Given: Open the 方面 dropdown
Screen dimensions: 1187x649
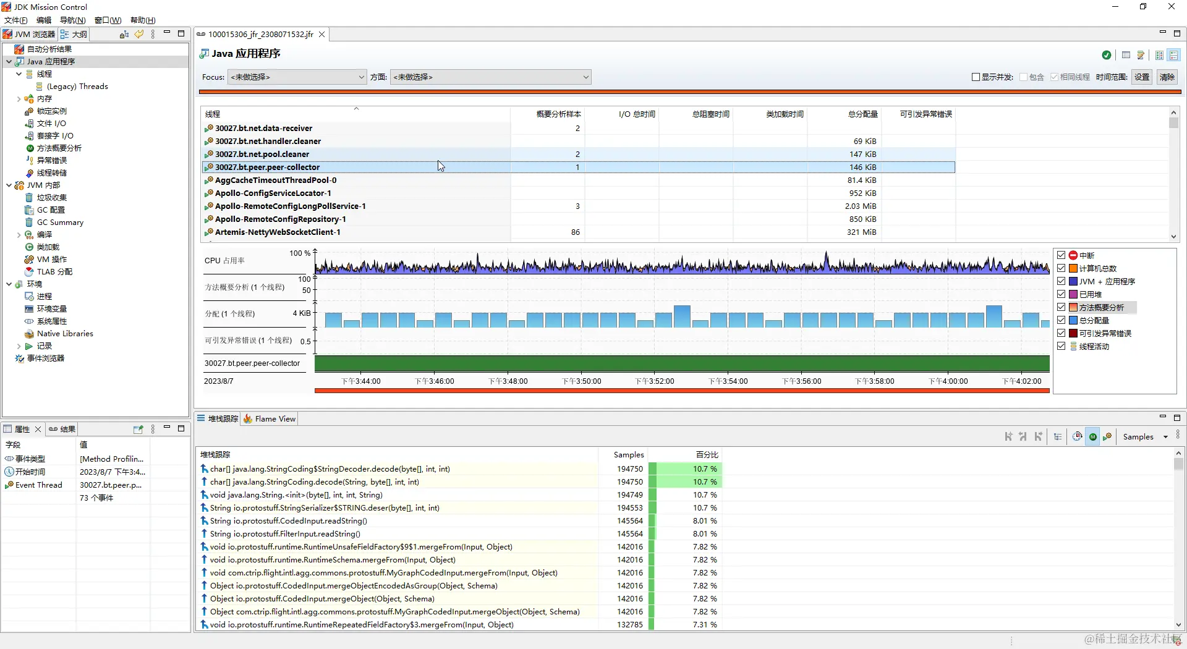Looking at the screenshot, I should click(x=490, y=77).
